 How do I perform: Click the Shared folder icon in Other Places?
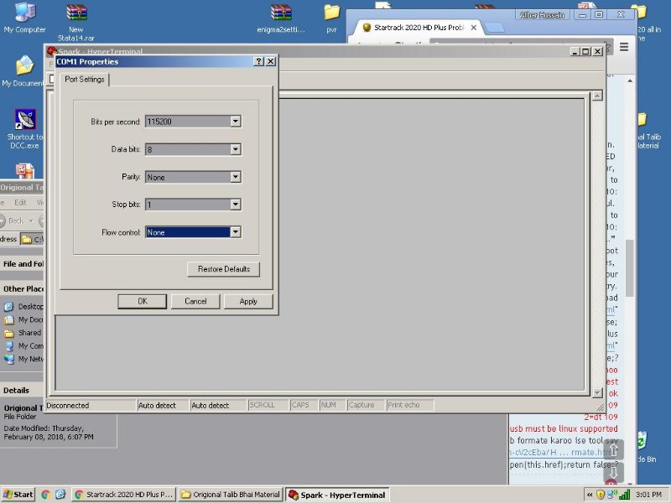pyautogui.click(x=8, y=333)
